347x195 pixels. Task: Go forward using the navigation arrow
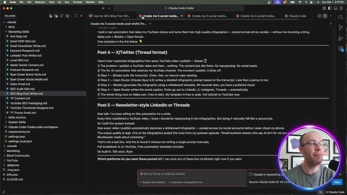pyautogui.click(x=109, y=8)
